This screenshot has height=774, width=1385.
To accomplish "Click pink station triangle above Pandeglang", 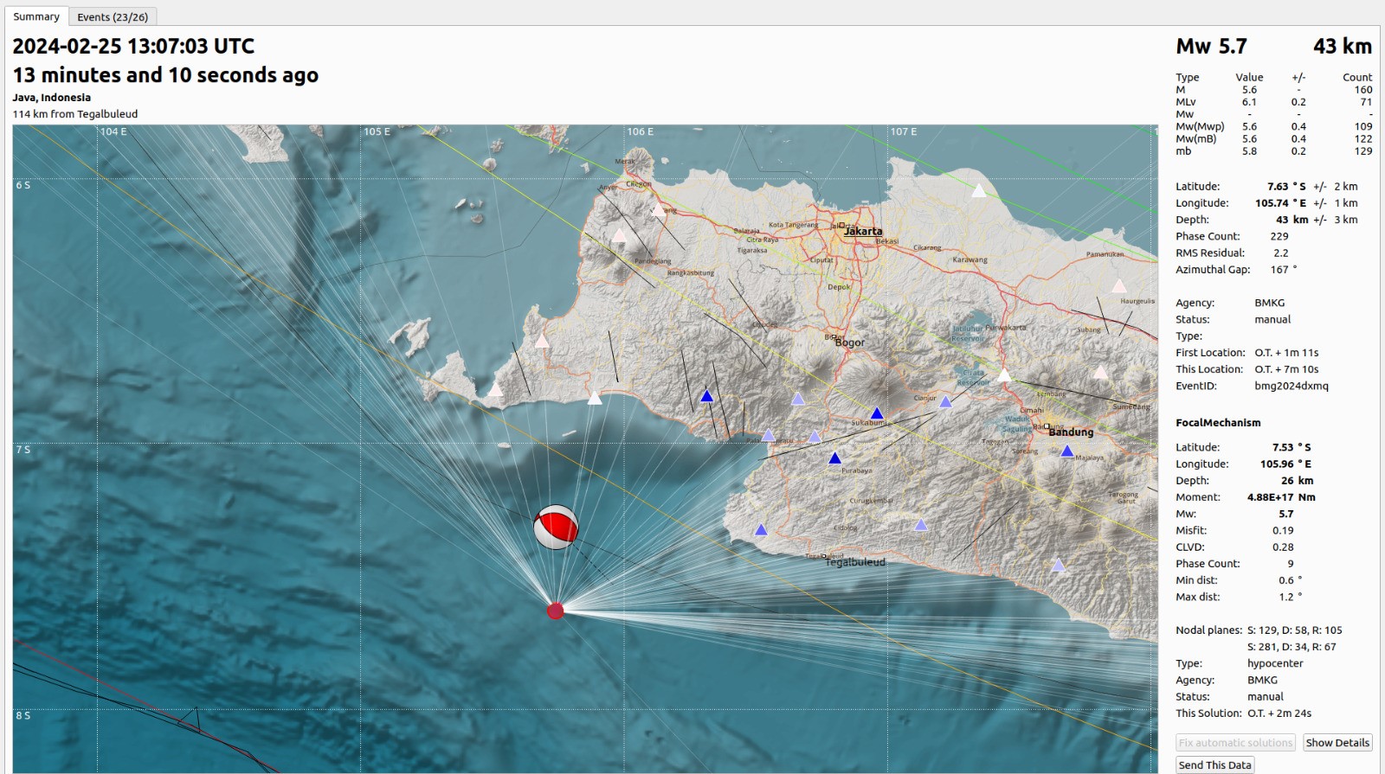I will (x=619, y=235).
